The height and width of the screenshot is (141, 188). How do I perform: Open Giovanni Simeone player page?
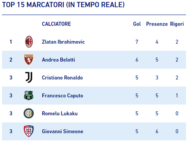coord(63,131)
